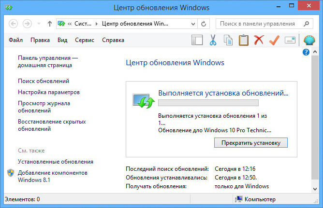The image size is (323, 208).
Task: Open the Справка menu
Action: [113, 40]
